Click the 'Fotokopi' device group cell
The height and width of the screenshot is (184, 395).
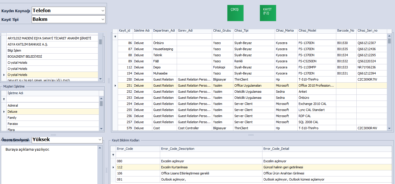tap(223, 67)
